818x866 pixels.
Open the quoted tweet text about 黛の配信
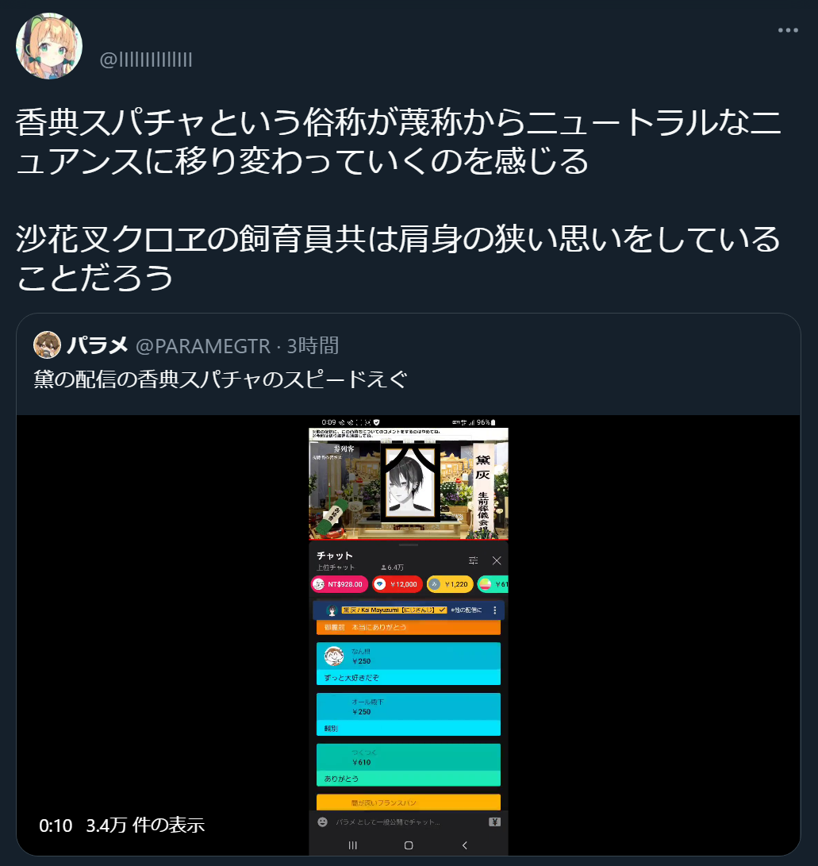click(x=221, y=379)
